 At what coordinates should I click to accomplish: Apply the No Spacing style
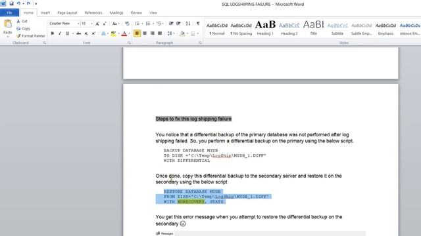point(241,29)
